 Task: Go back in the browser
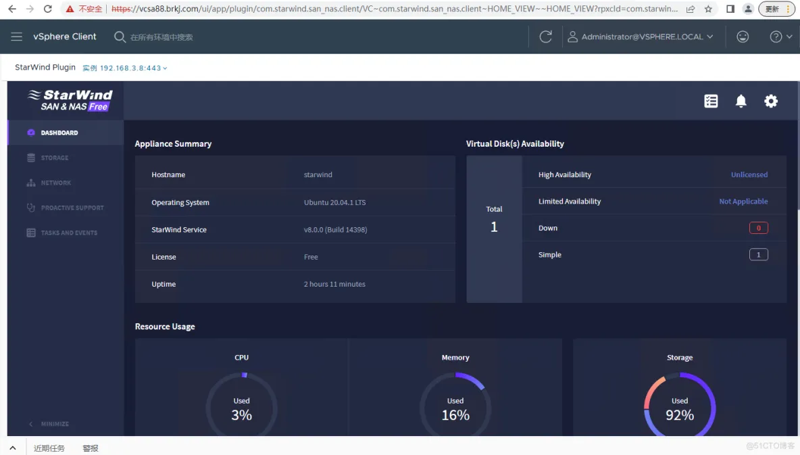(x=12, y=9)
